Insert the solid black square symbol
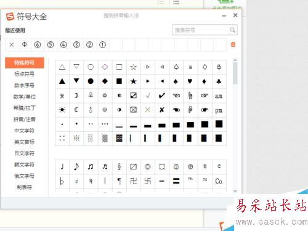The width and height of the screenshot is (308, 231). [x=119, y=81]
